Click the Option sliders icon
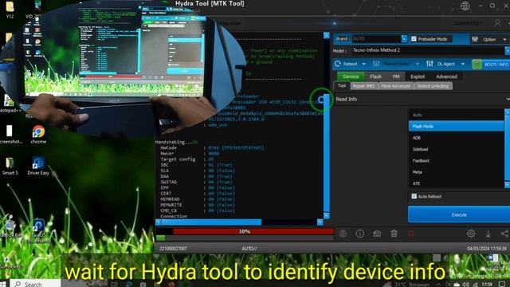 coord(475,39)
